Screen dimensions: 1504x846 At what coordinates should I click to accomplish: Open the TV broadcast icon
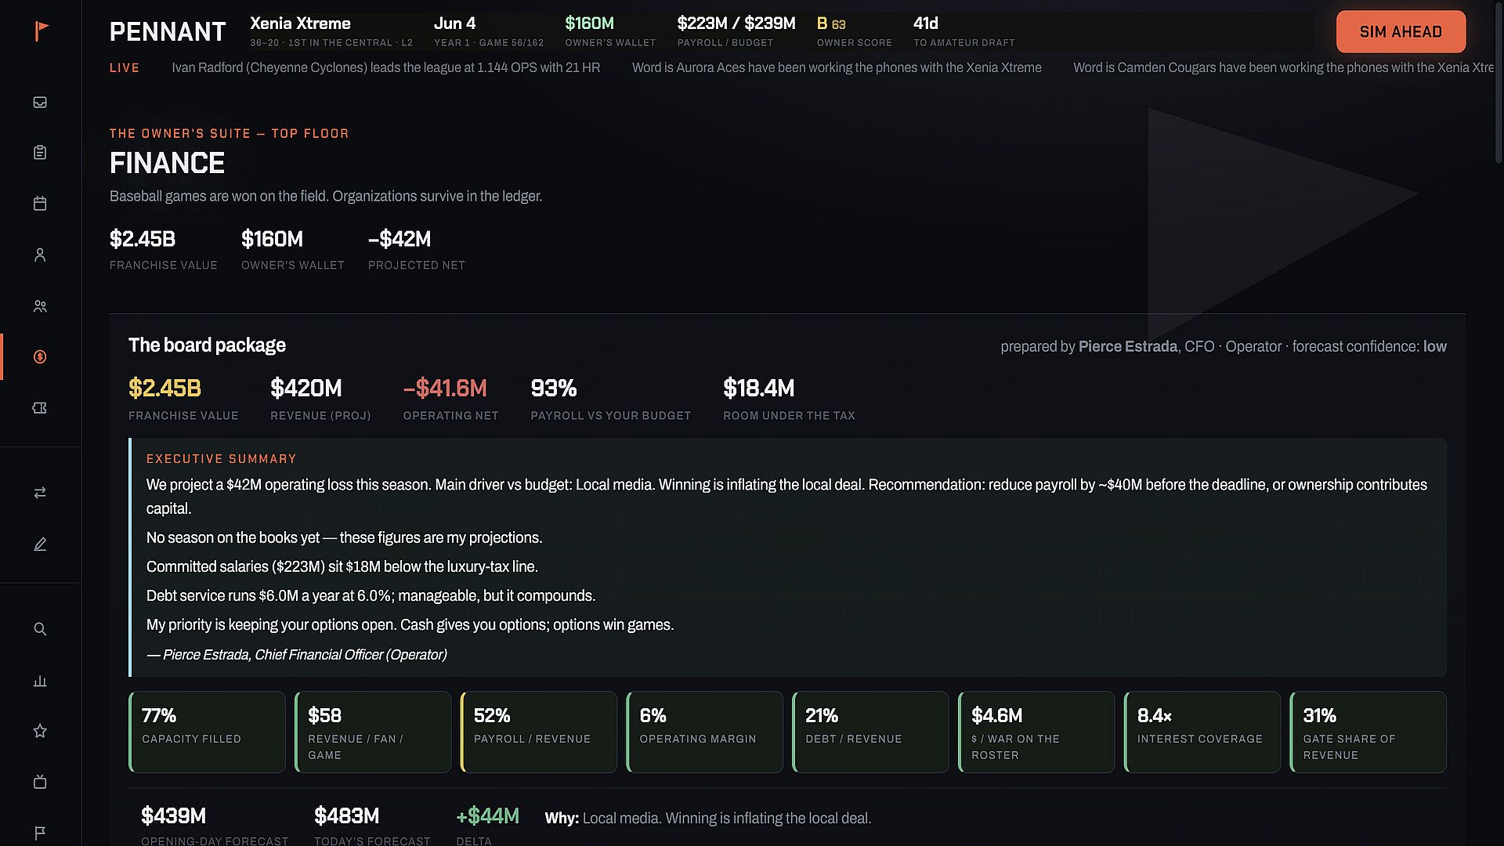pyautogui.click(x=40, y=782)
